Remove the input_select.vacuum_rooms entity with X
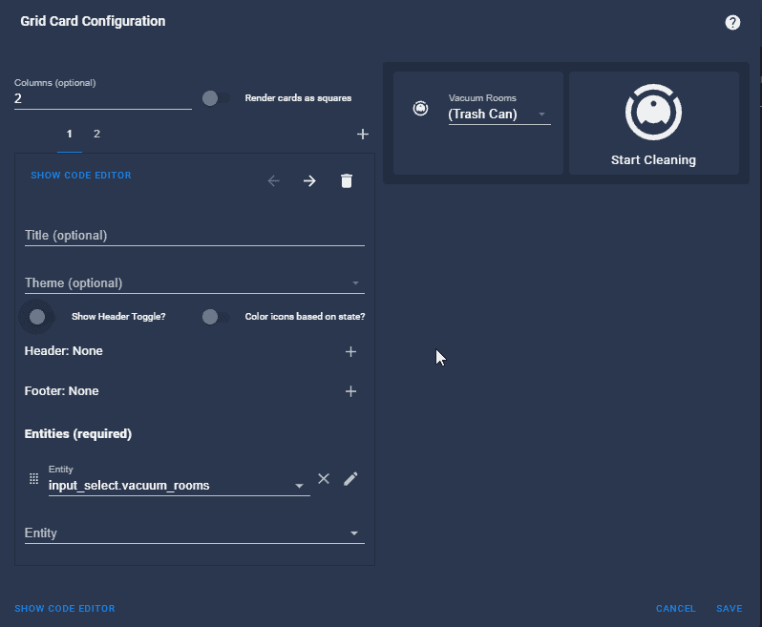Screen dimensions: 762x627 click(x=324, y=479)
